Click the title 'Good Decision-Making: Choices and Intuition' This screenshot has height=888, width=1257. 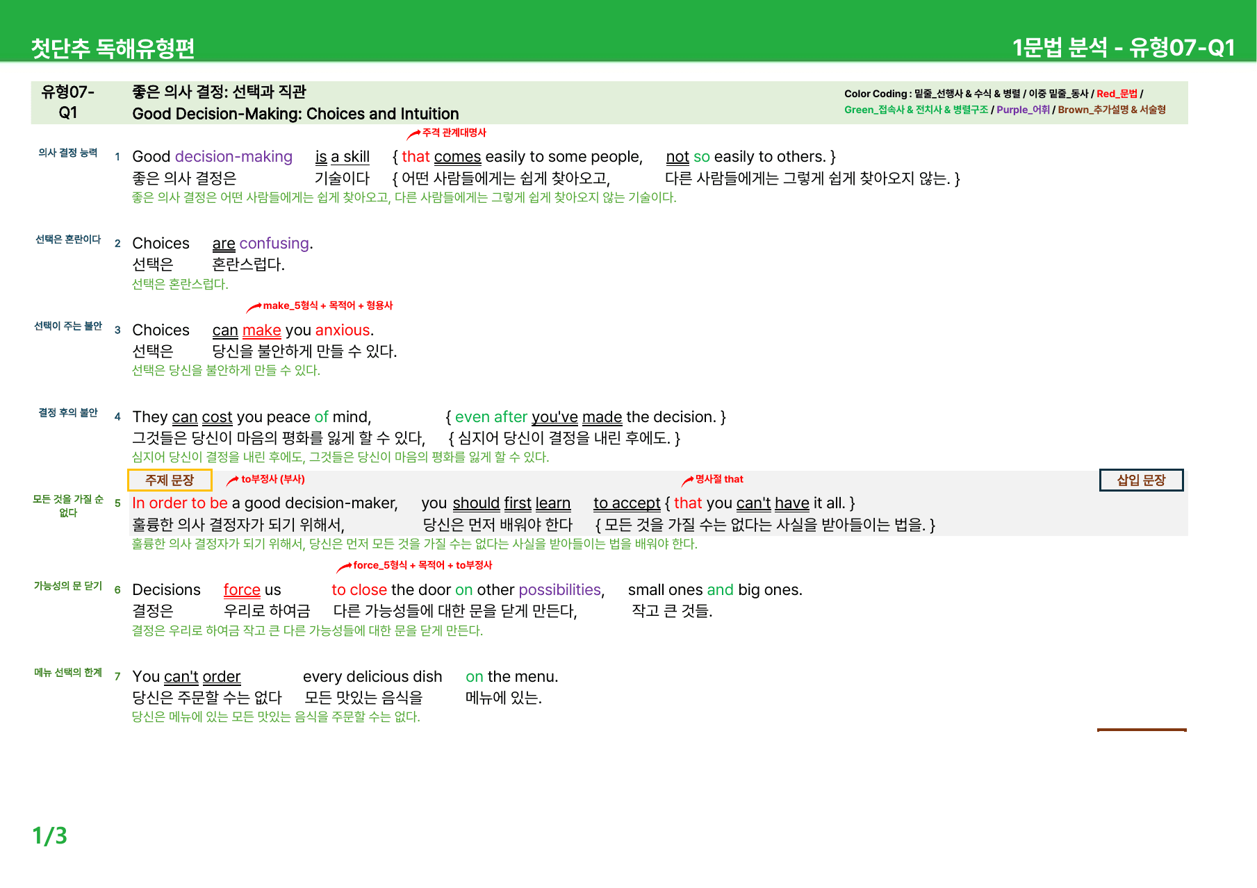295,114
